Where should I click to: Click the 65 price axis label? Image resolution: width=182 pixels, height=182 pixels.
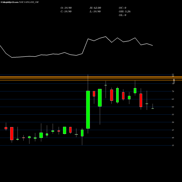point(173,99)
